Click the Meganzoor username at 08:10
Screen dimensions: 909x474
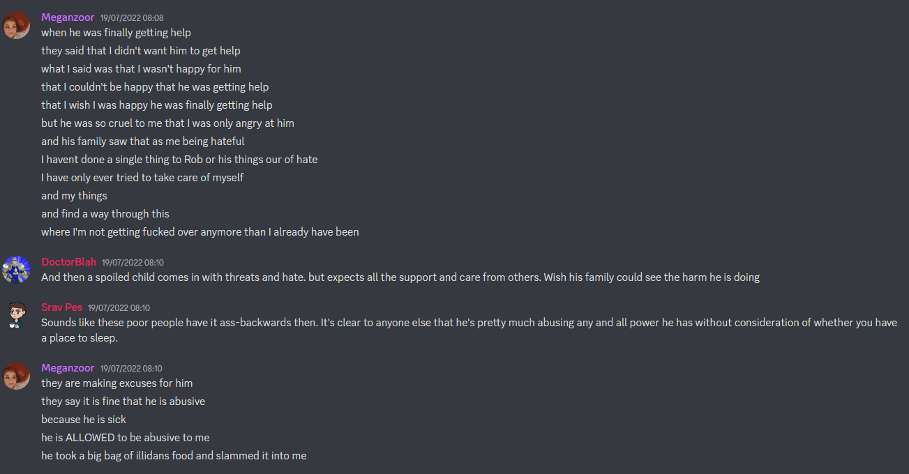68,368
